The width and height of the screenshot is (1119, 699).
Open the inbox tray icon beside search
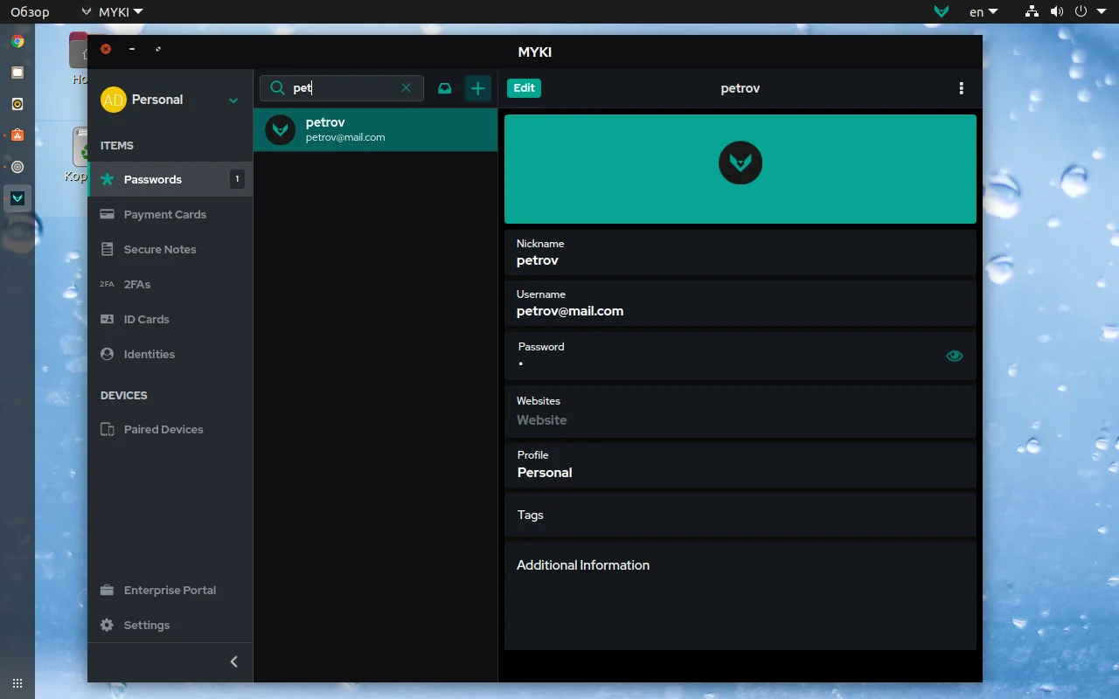click(445, 88)
